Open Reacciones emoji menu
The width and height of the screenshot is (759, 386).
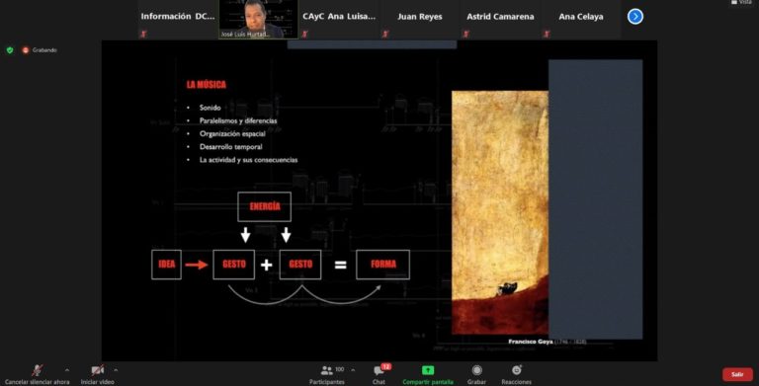click(x=517, y=375)
